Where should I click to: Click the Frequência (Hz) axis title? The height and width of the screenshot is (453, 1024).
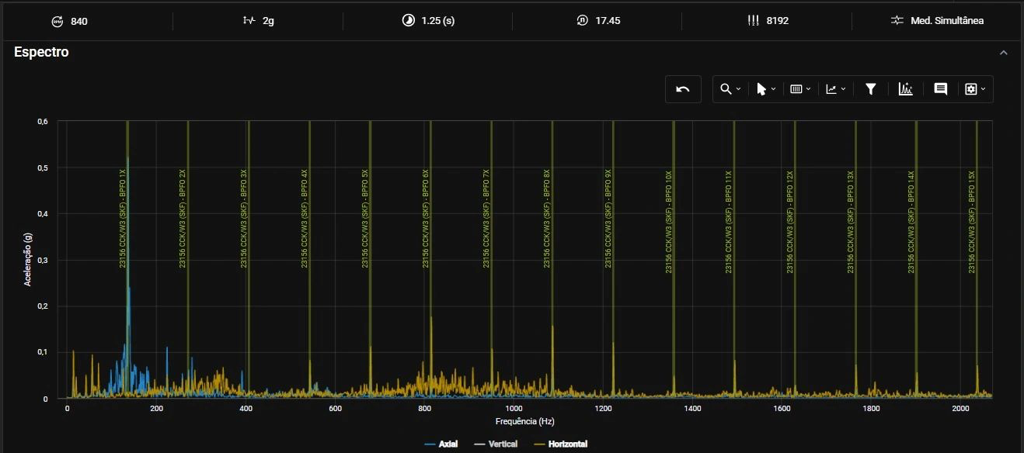[525, 421]
